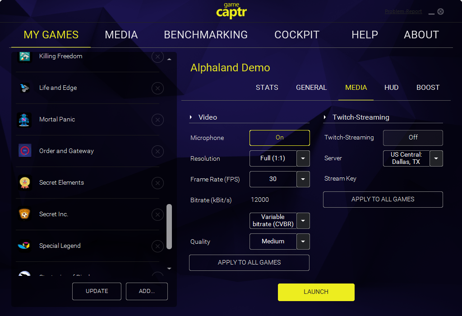The height and width of the screenshot is (316, 462).
Task: Click the Life and Edge game icon
Action: (x=25, y=88)
